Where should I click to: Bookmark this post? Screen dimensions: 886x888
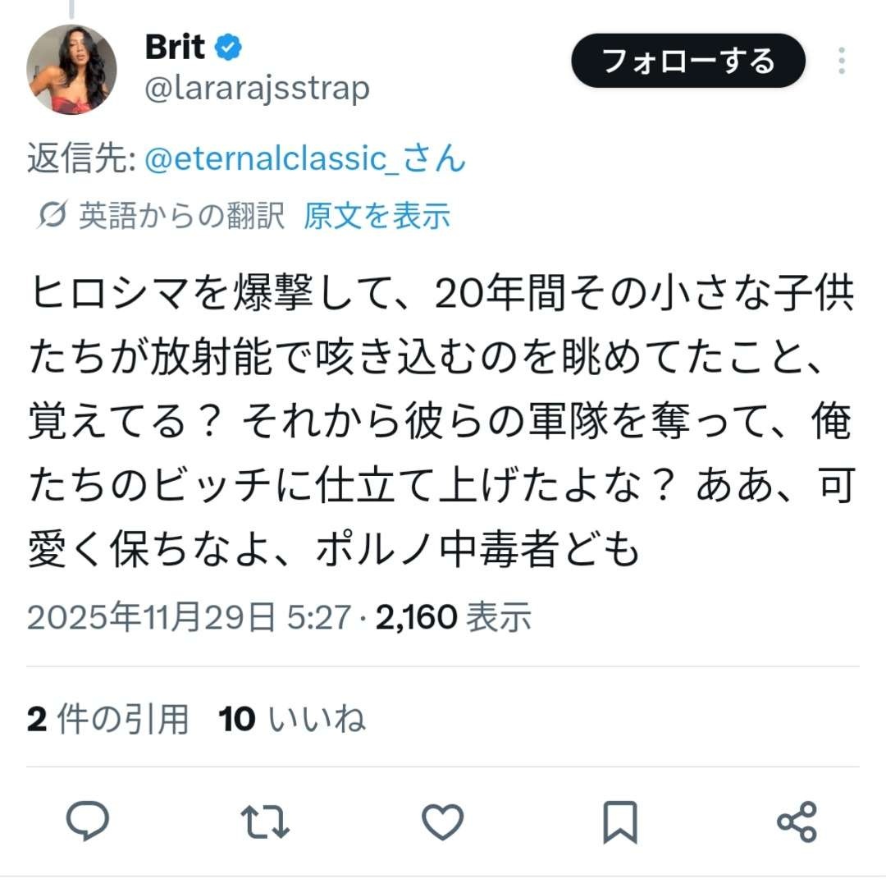point(620,822)
